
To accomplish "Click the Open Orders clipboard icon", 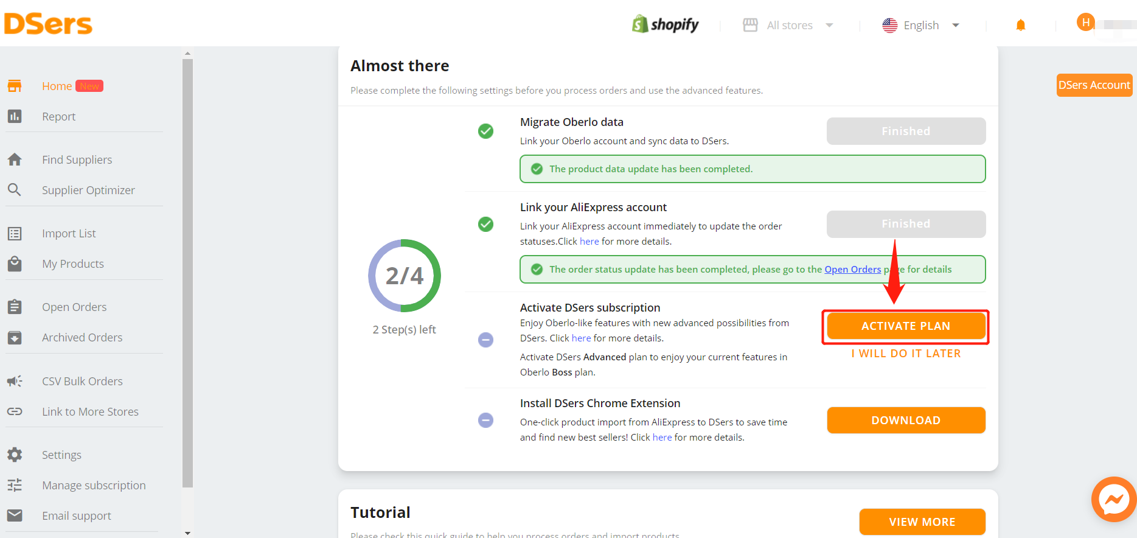I will 15,307.
